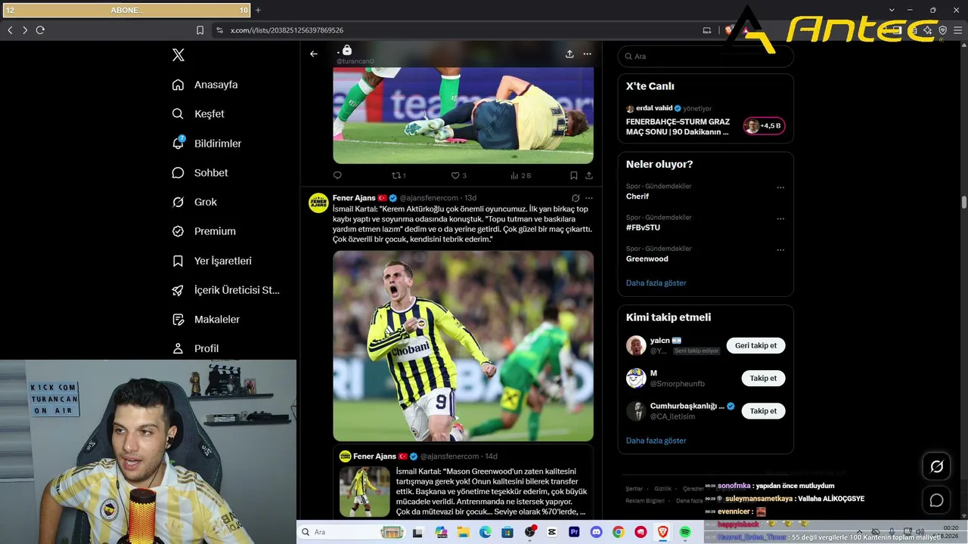Open Spotify from the taskbar

tap(685, 532)
